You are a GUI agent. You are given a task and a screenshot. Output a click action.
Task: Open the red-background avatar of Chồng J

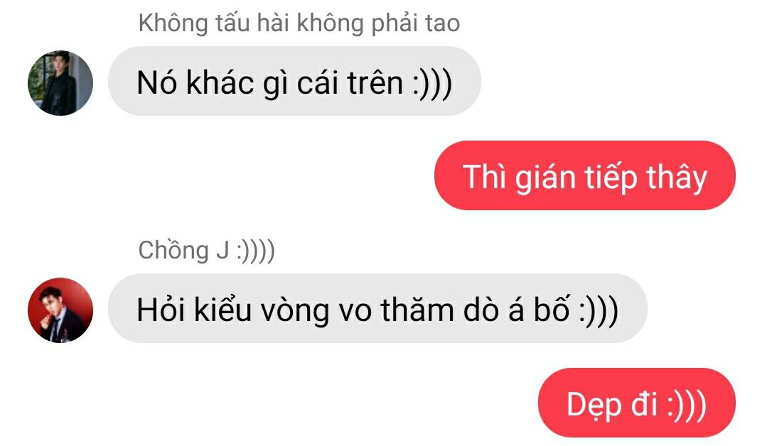[60, 310]
